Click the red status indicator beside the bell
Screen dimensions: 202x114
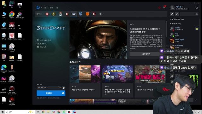click(x=159, y=8)
